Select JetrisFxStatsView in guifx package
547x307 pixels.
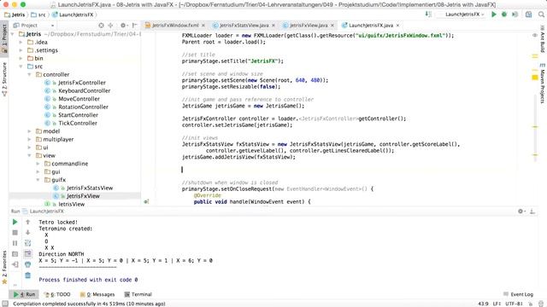click(90, 188)
